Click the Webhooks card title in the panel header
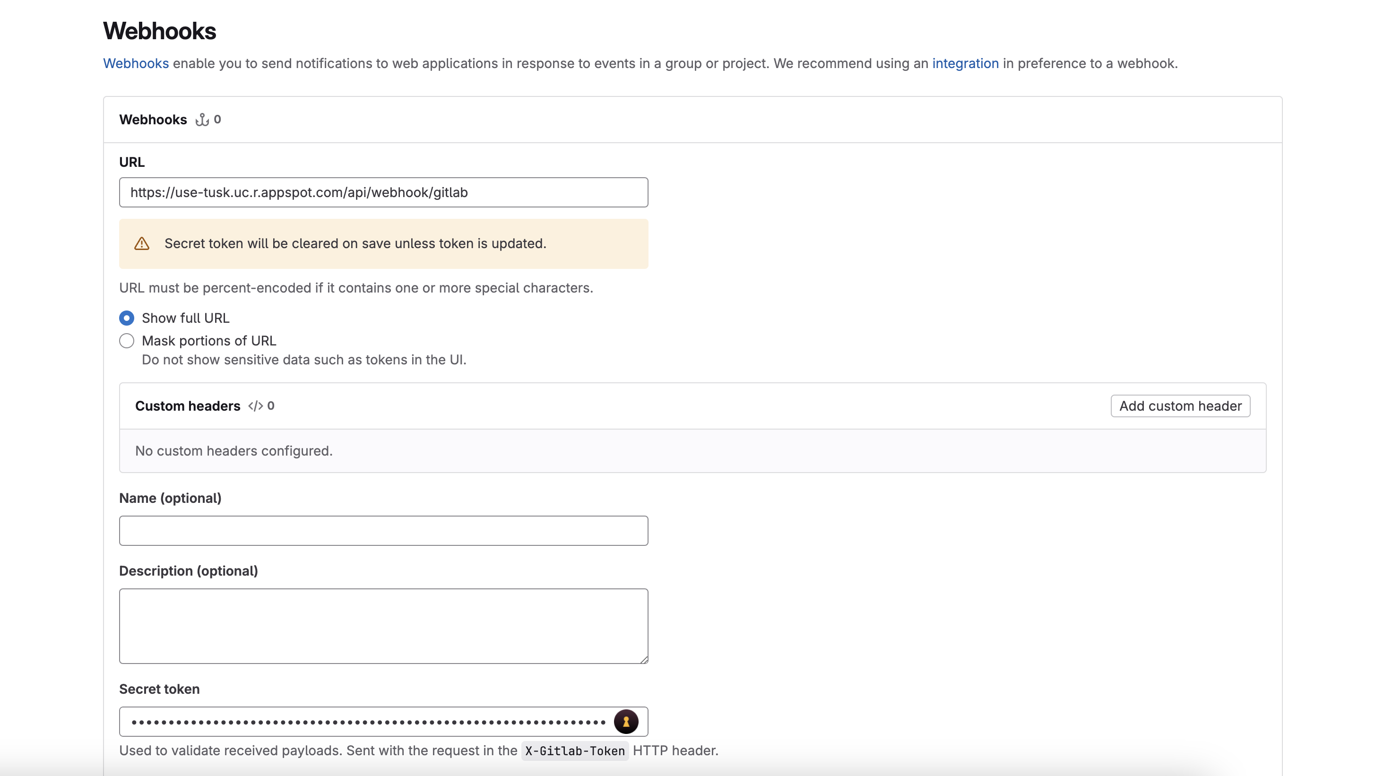 (x=153, y=120)
